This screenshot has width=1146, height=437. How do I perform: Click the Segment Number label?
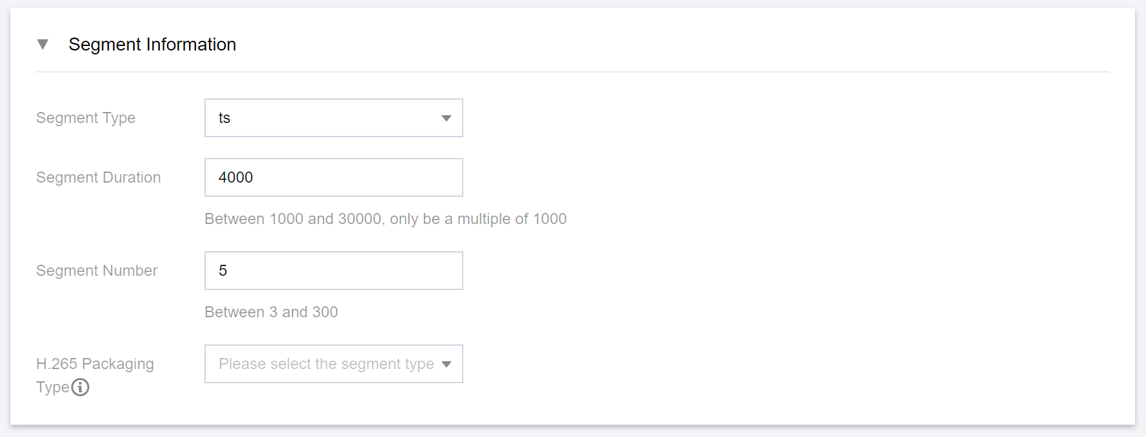97,271
